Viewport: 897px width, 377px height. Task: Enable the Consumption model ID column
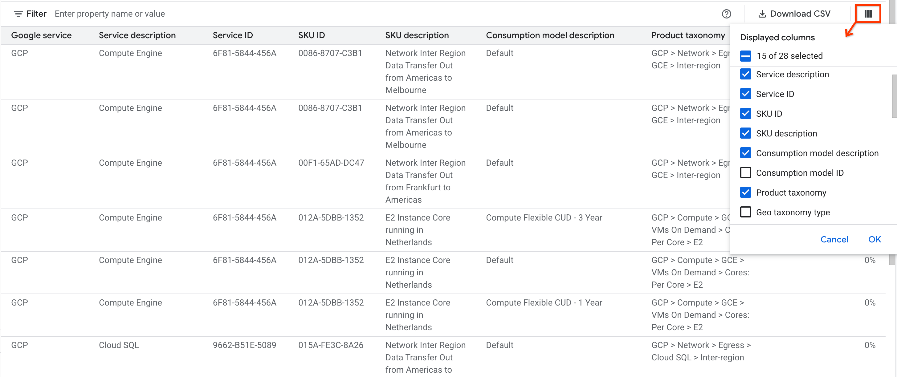(x=745, y=173)
